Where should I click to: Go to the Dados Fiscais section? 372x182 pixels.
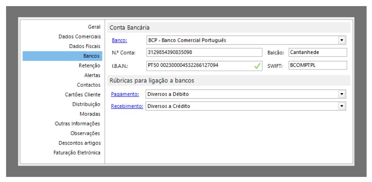pos(85,46)
